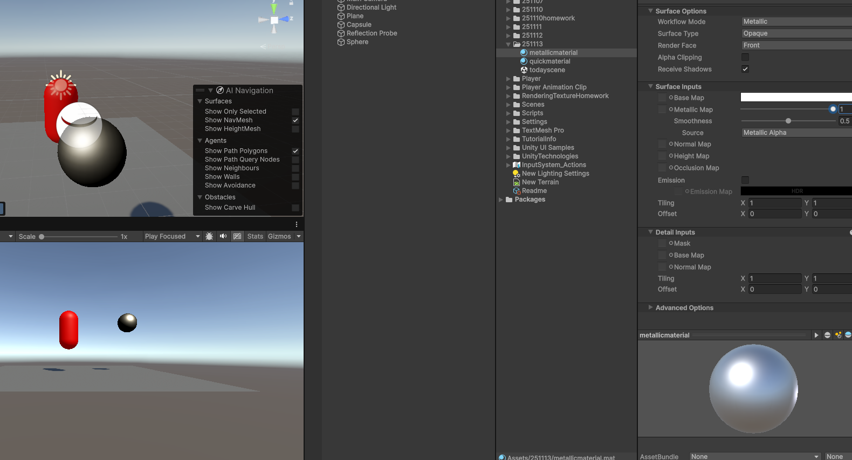Click the AI Navigation overlay compass icon

(220, 90)
